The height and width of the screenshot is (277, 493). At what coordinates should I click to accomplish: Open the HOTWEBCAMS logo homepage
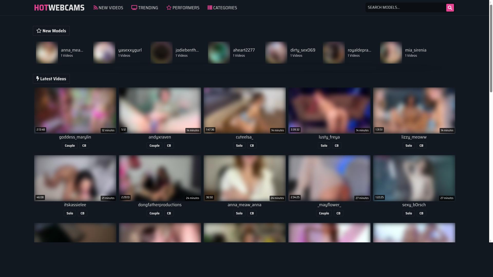coord(59,8)
